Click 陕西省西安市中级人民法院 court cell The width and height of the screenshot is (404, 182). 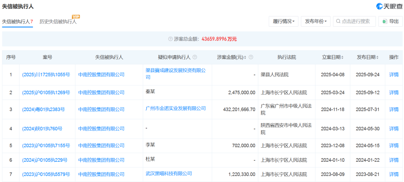(x=286, y=129)
